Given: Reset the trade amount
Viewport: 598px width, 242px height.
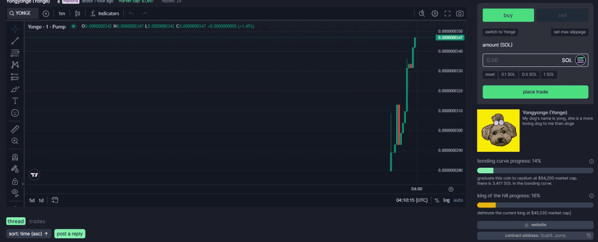Looking at the screenshot, I should point(490,74).
